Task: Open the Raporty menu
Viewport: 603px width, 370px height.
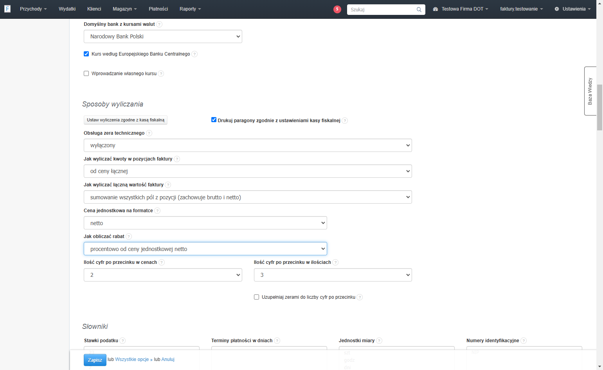Action: [x=190, y=9]
